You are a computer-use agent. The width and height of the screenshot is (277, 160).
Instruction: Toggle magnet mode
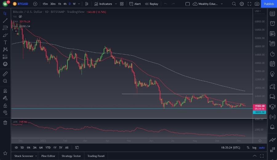click(x=5, y=91)
